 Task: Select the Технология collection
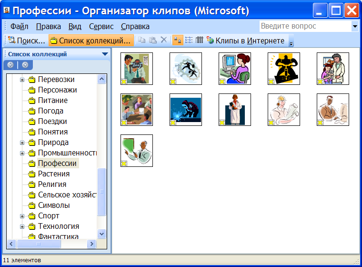pos(59,226)
